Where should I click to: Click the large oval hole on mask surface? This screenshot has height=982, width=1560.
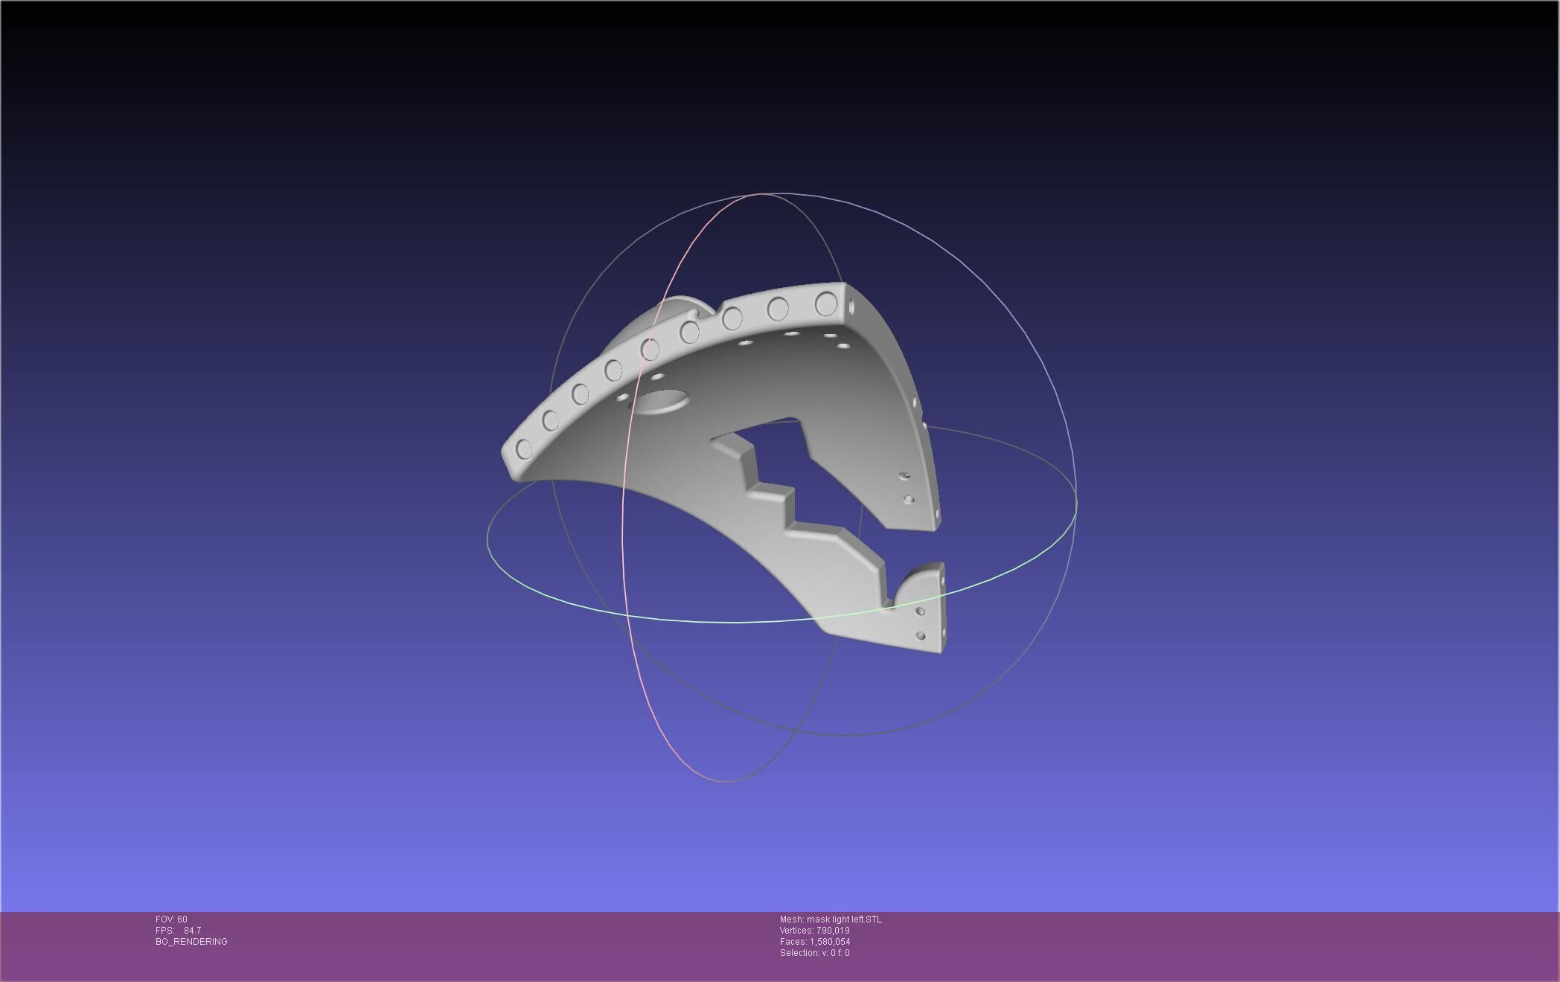pos(662,402)
